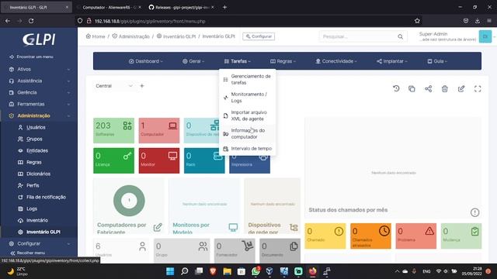Click the Firefox Pocket save icon
Screen dimensions: 497x279
click(466, 21)
